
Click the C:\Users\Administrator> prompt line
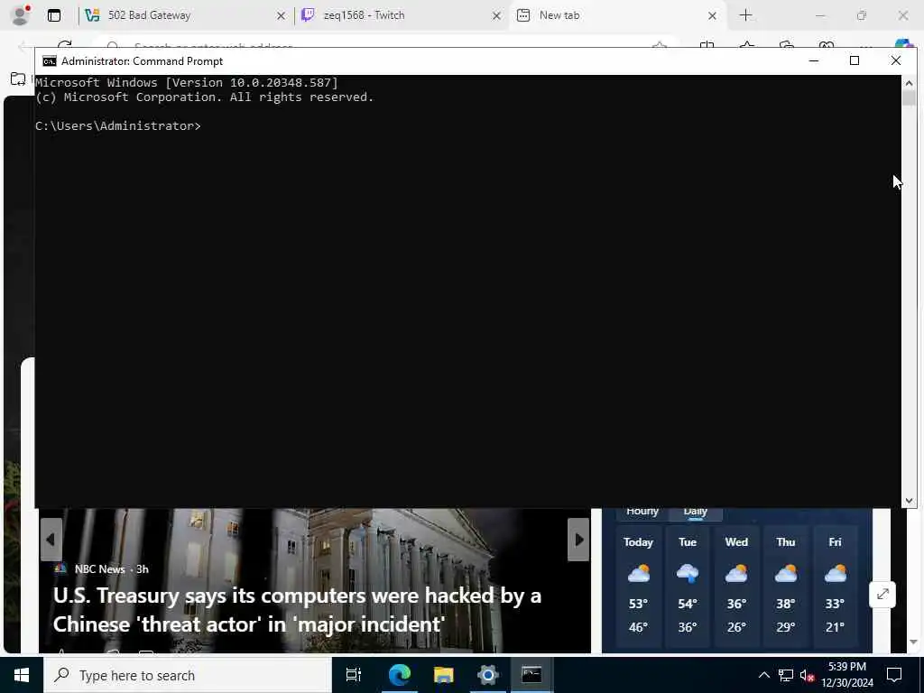tap(118, 126)
